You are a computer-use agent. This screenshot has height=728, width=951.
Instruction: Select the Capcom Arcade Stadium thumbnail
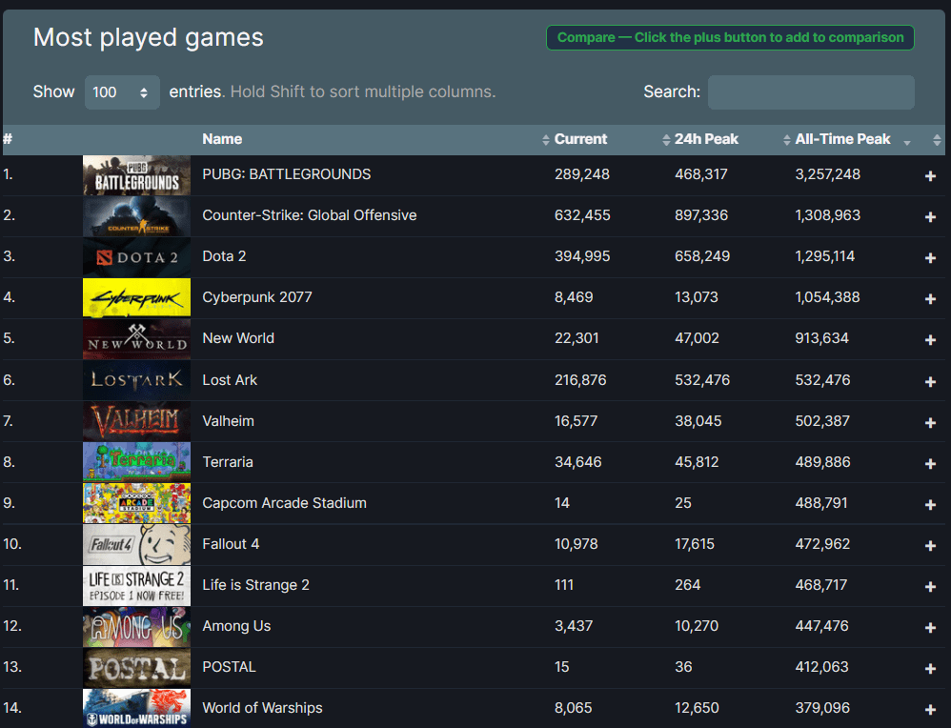[136, 503]
